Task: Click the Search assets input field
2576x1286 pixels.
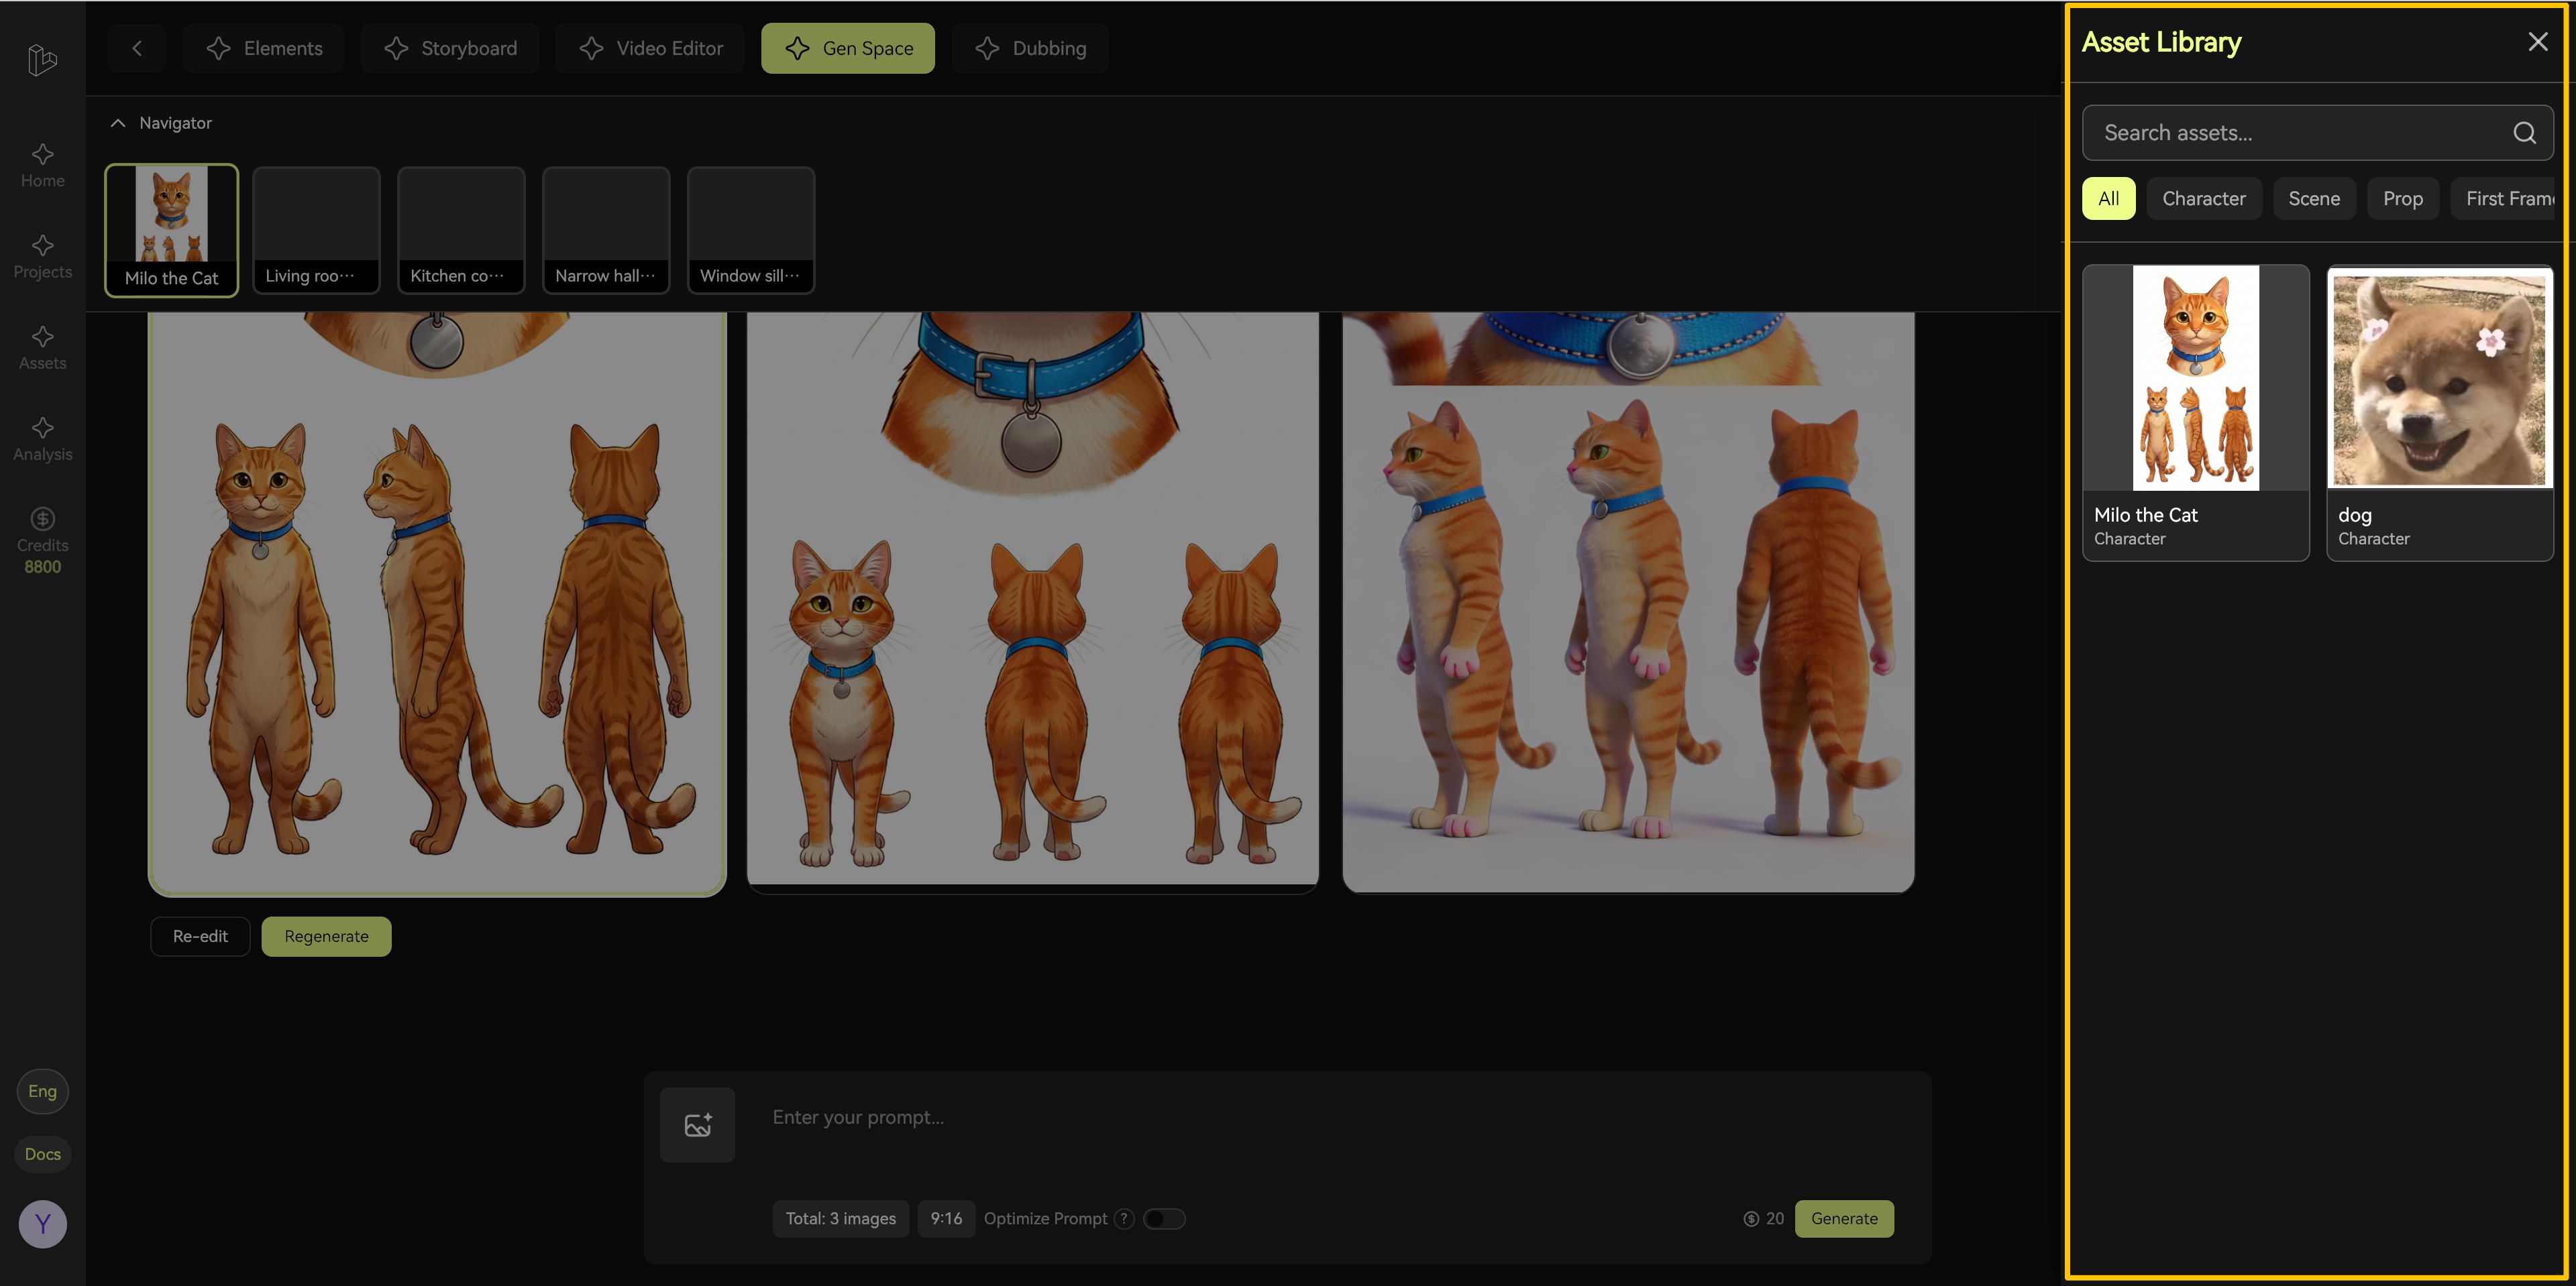Action: [2290, 133]
